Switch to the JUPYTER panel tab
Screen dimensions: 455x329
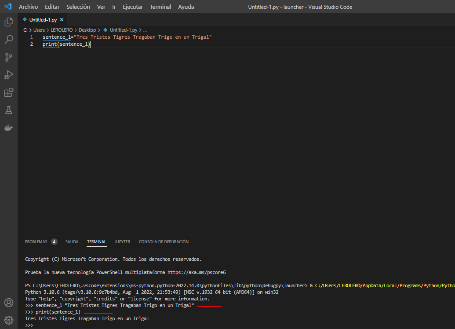point(122,242)
